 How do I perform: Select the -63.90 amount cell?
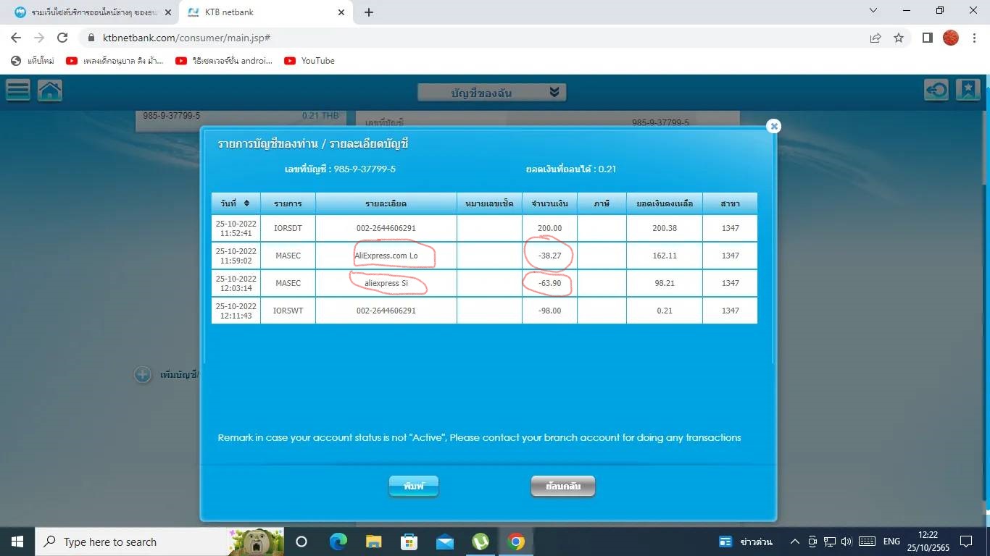coord(550,283)
